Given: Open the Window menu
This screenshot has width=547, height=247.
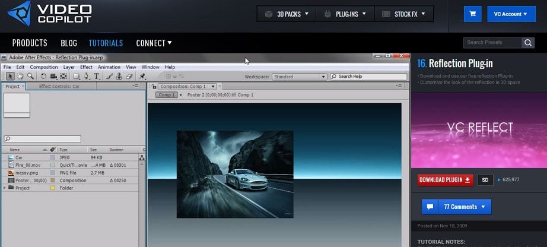Looking at the screenshot, I should (150, 67).
